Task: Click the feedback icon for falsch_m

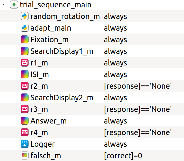Action: point(25,155)
